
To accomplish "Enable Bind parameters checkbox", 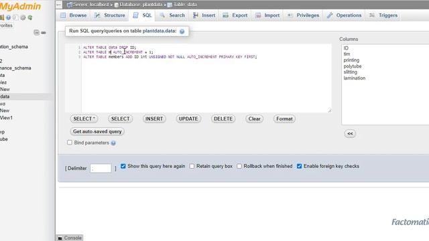I will pos(70,143).
